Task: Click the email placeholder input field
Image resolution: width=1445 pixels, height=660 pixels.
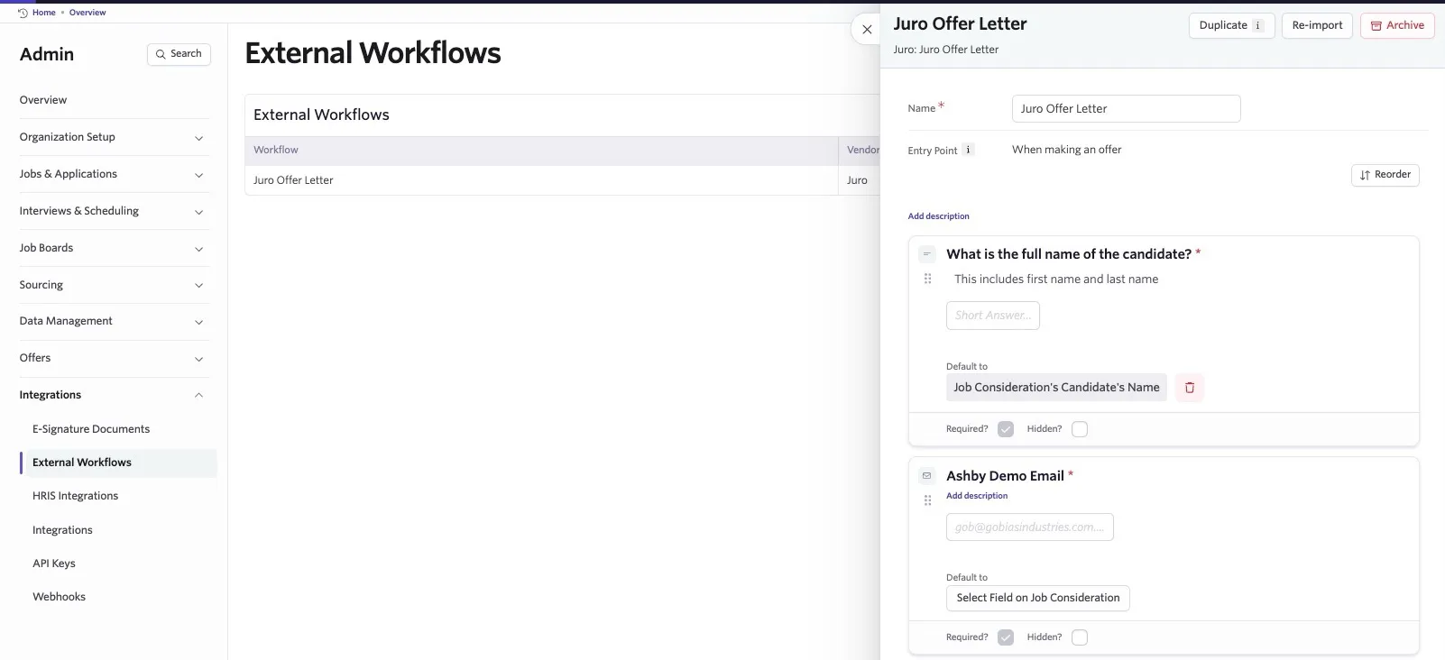Action: (x=1030, y=527)
